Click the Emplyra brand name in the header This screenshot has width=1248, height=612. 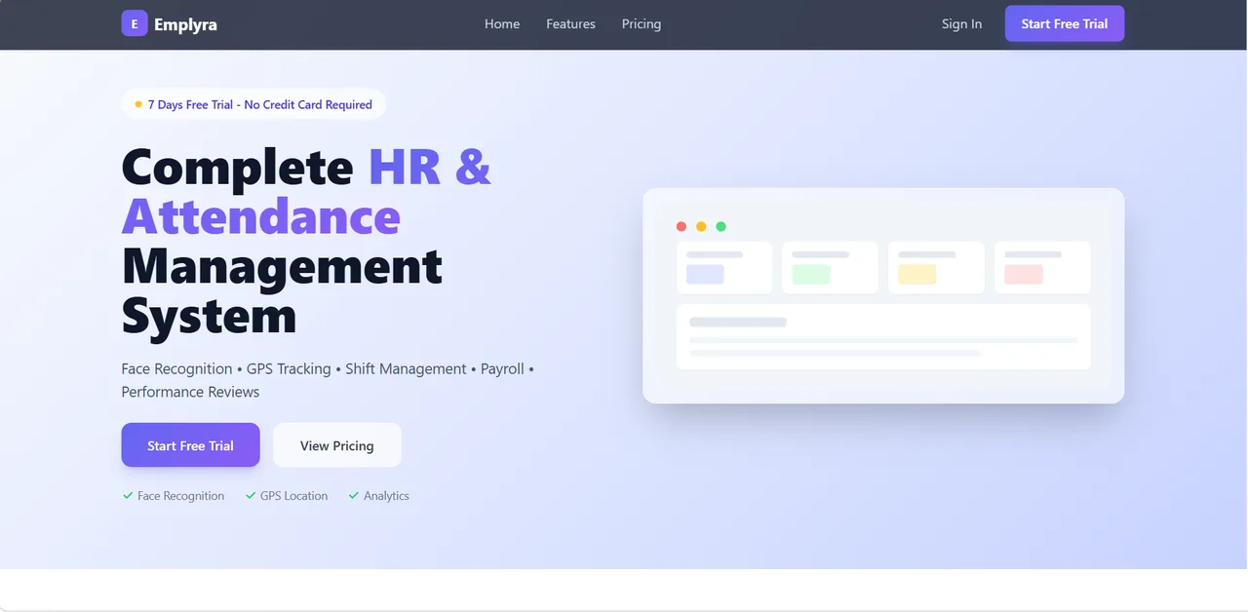pyautogui.click(x=185, y=24)
